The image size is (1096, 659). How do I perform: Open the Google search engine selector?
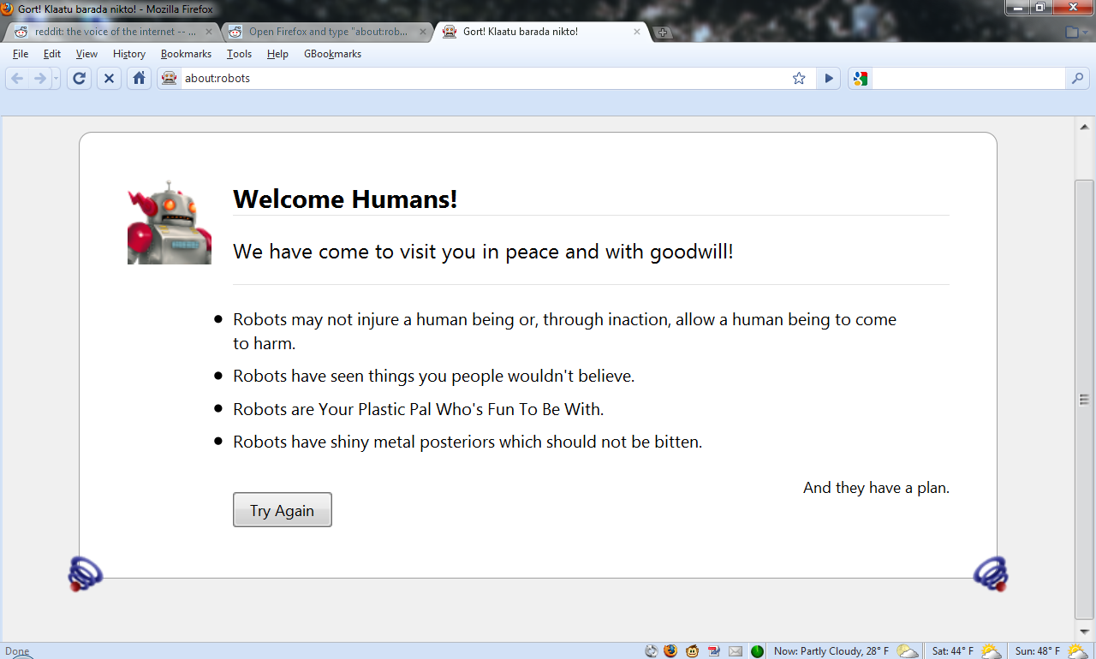tap(861, 79)
